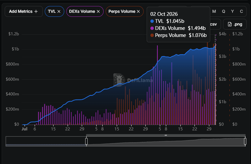
Task: Switch to the Y (yearly) interval
Action: [233, 11]
